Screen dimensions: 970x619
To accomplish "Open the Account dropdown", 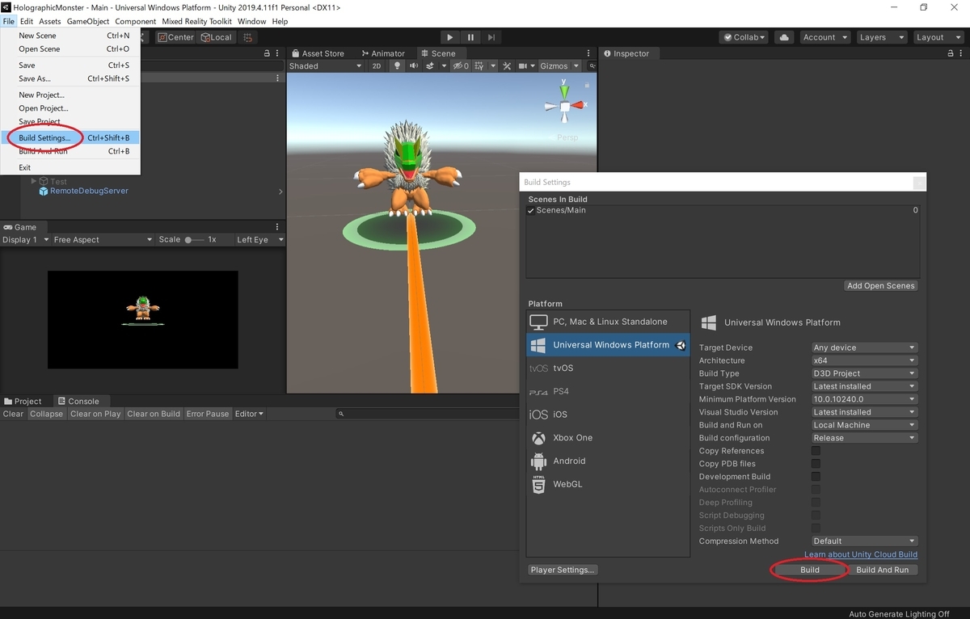I will click(x=824, y=37).
